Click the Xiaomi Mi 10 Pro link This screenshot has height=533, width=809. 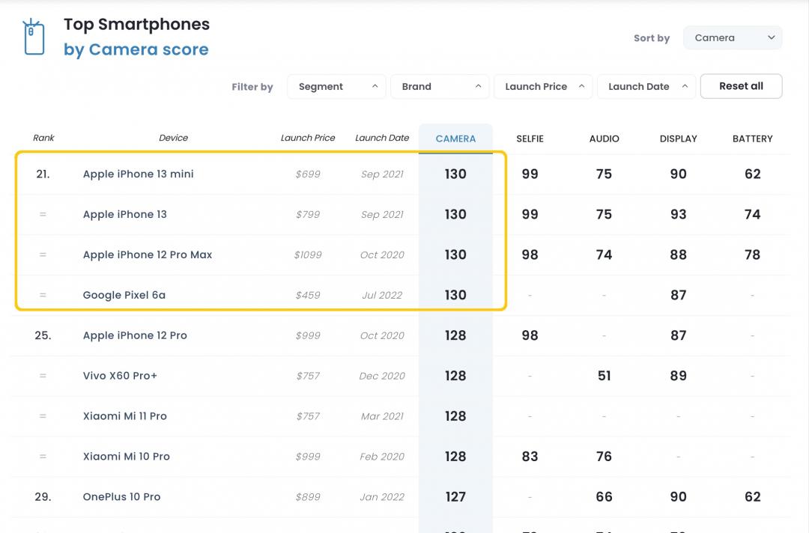[126, 457]
